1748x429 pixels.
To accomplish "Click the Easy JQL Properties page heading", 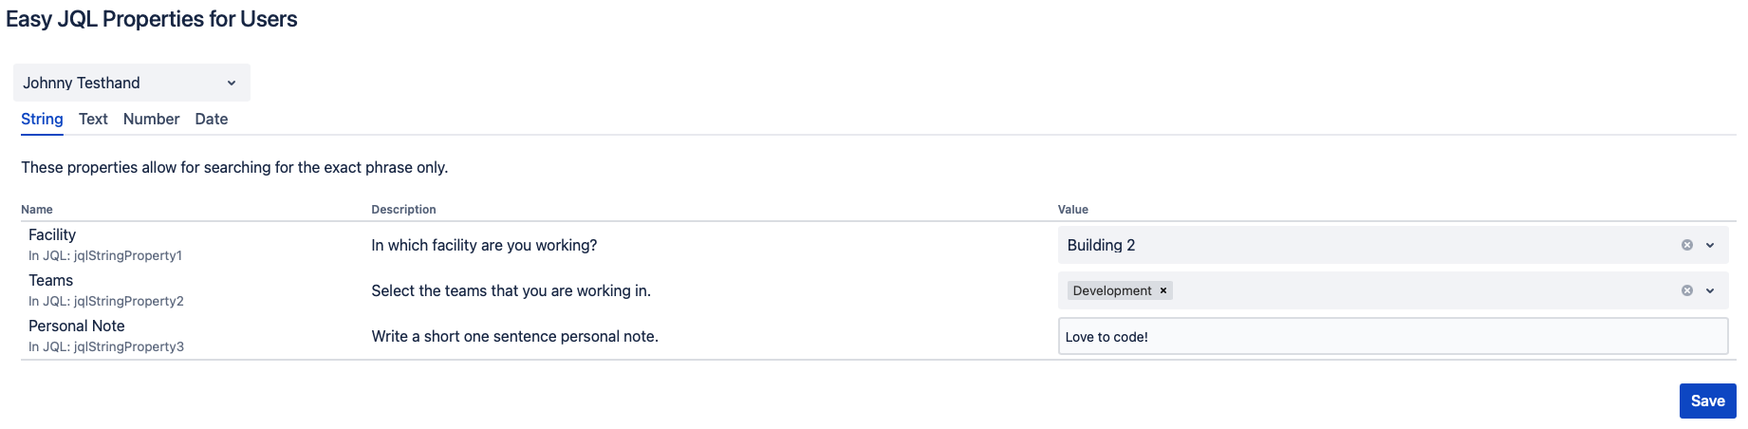I will pyautogui.click(x=152, y=19).
